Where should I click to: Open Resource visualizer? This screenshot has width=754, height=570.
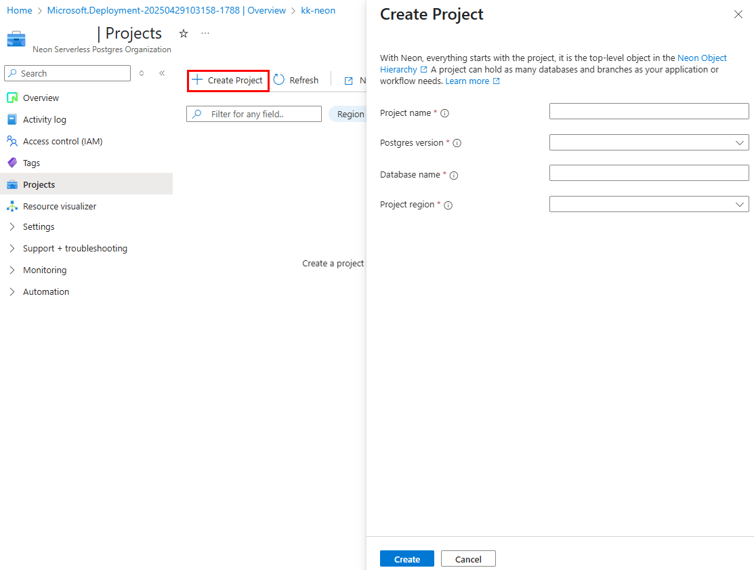[x=14, y=206]
